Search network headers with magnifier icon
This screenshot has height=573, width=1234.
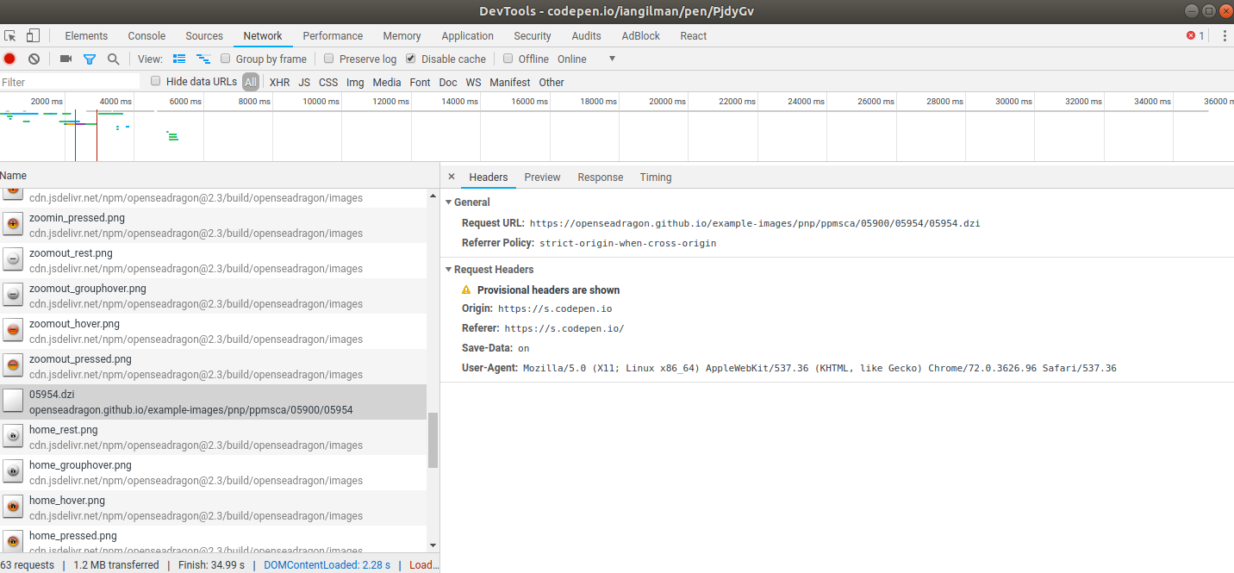113,59
